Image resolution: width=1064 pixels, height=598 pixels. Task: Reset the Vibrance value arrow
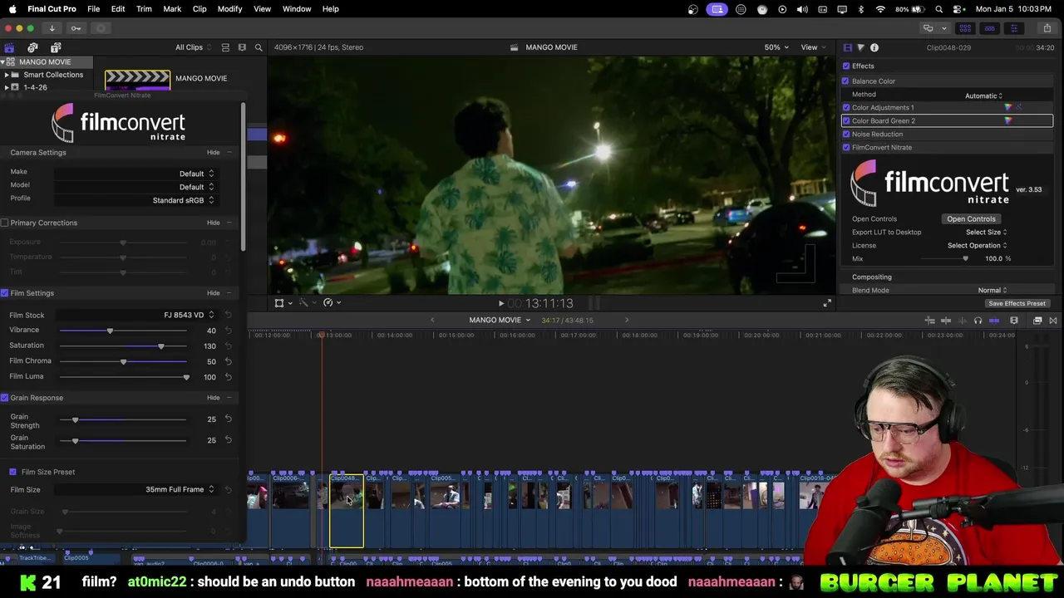pos(228,331)
